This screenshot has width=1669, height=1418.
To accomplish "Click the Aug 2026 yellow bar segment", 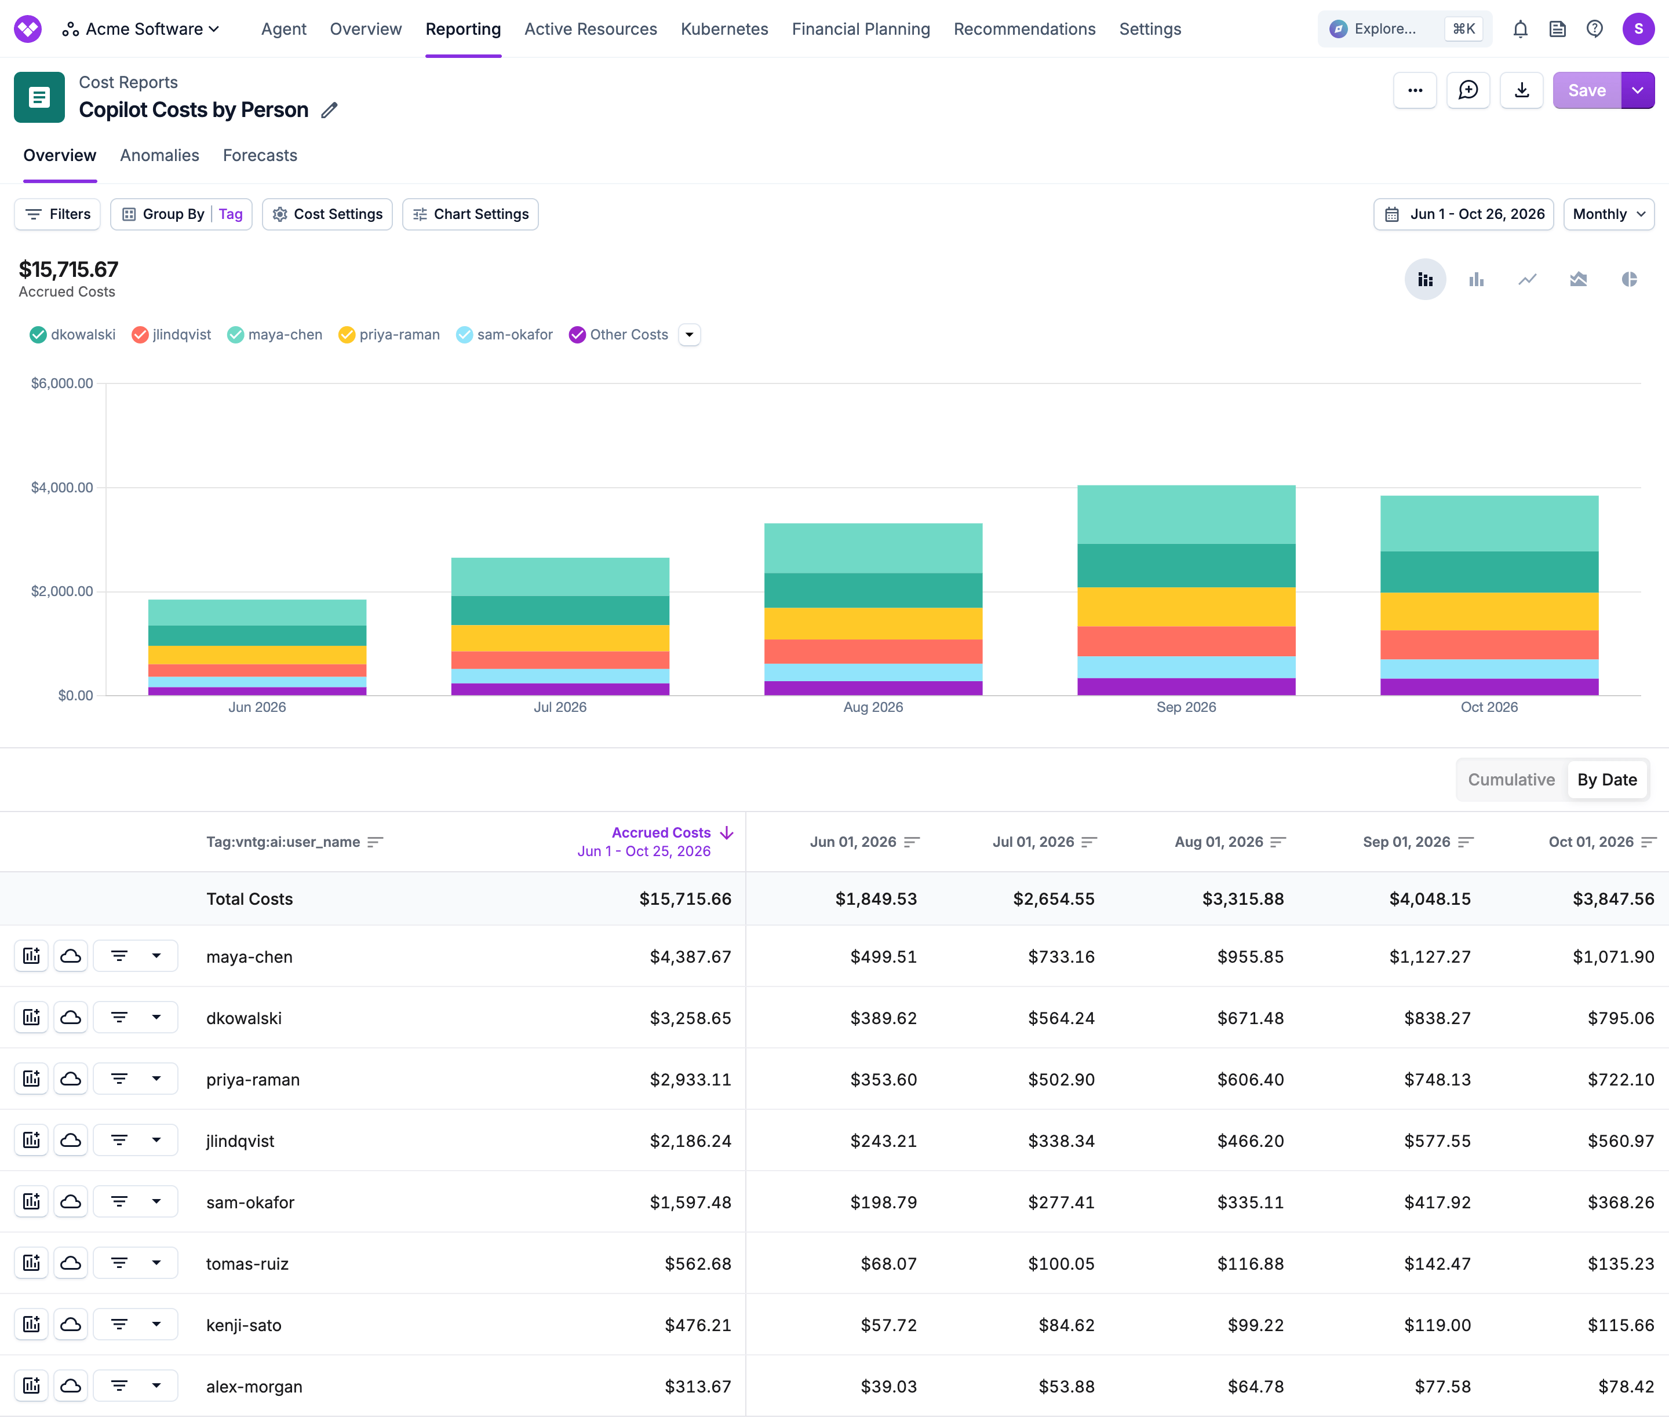I will 873,624.
